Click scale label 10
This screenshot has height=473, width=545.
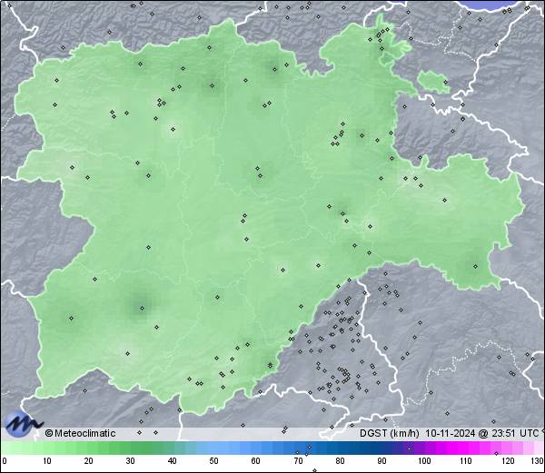click(x=47, y=461)
